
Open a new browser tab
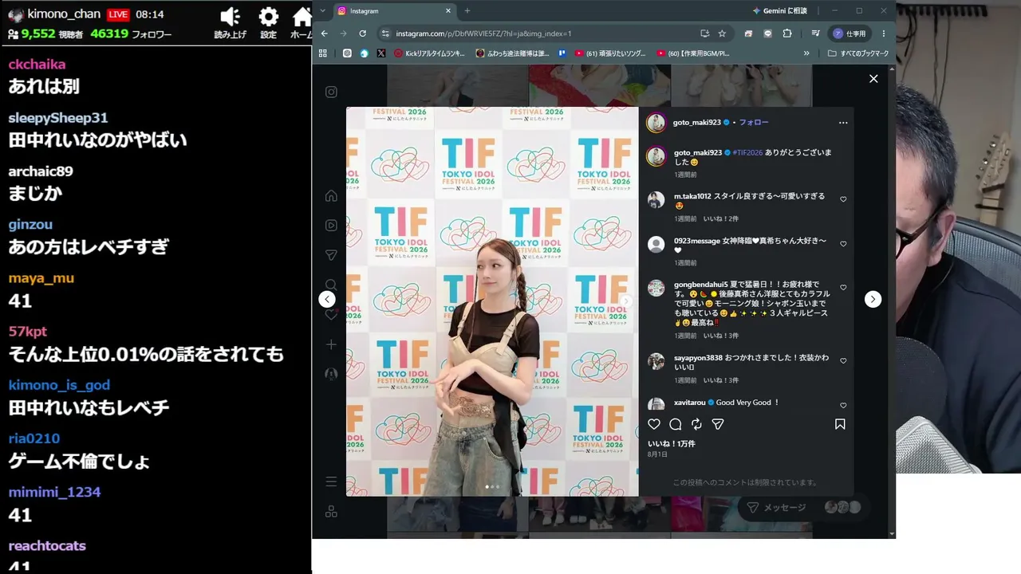click(x=467, y=11)
